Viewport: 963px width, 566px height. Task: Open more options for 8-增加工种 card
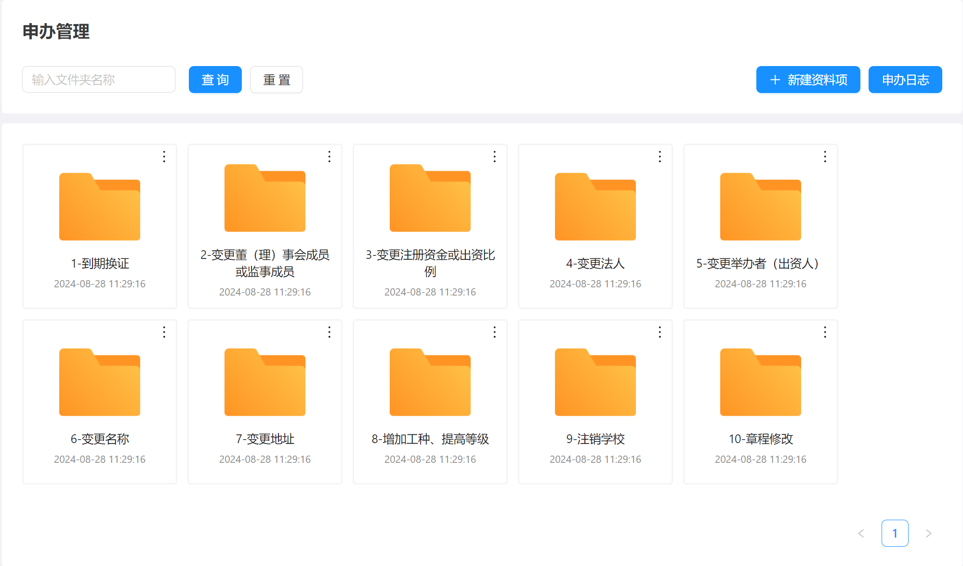[495, 332]
